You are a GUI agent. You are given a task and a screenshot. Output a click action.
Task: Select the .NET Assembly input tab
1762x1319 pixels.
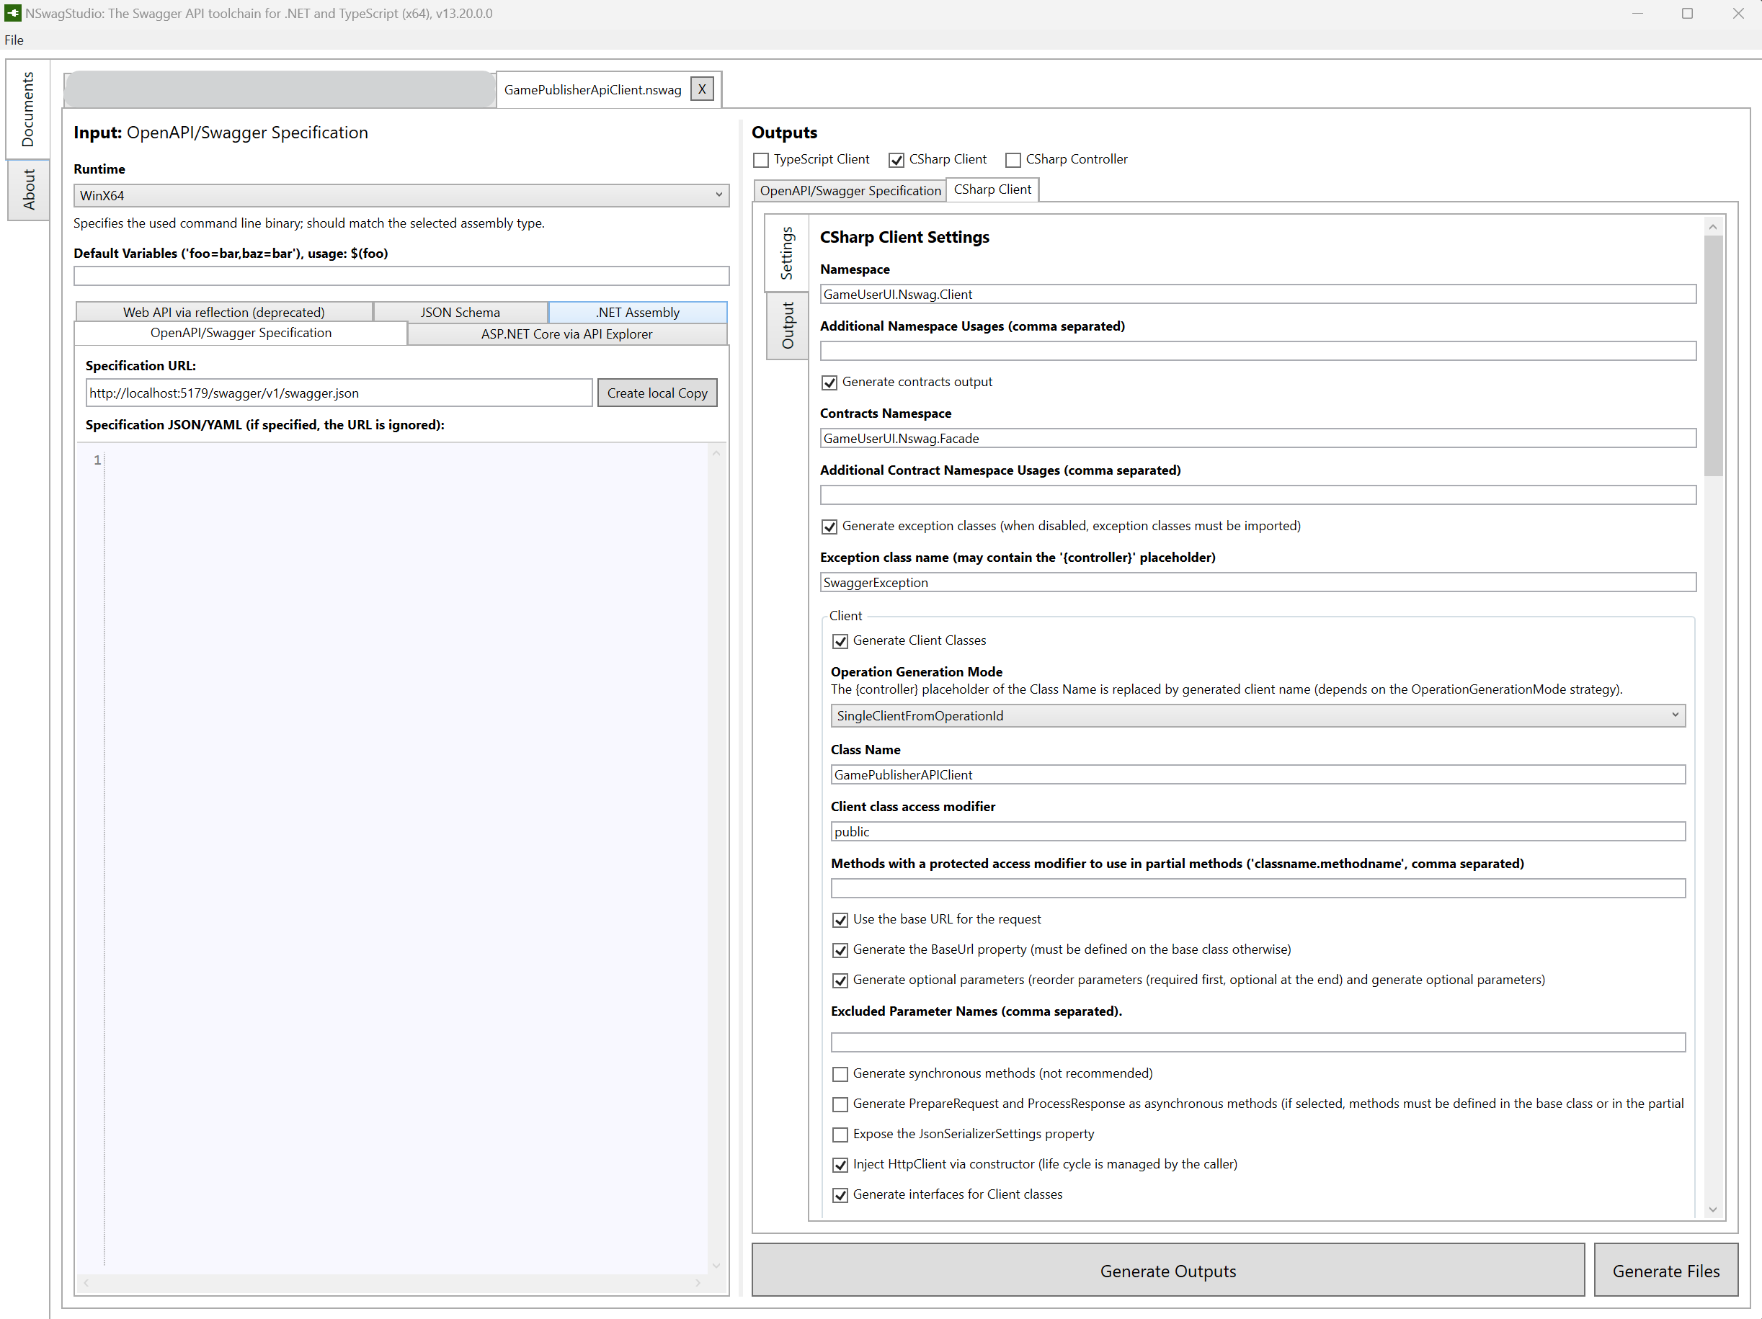(x=637, y=312)
